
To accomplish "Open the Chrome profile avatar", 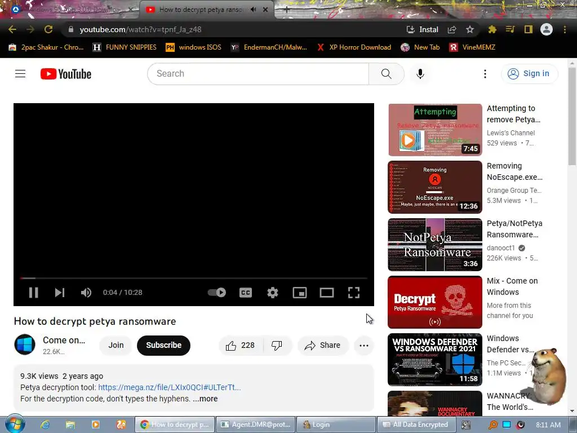I will click(x=547, y=29).
